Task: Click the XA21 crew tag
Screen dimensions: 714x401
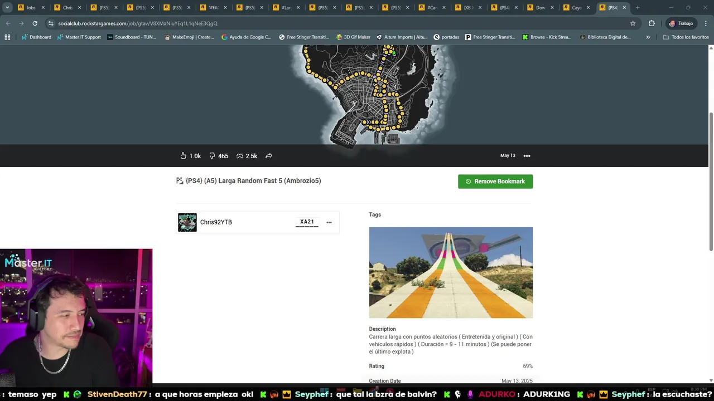Action: 307,222
